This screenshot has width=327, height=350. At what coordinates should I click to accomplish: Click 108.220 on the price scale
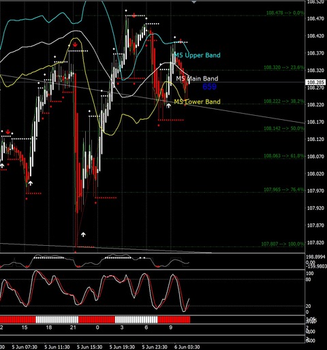315,105
